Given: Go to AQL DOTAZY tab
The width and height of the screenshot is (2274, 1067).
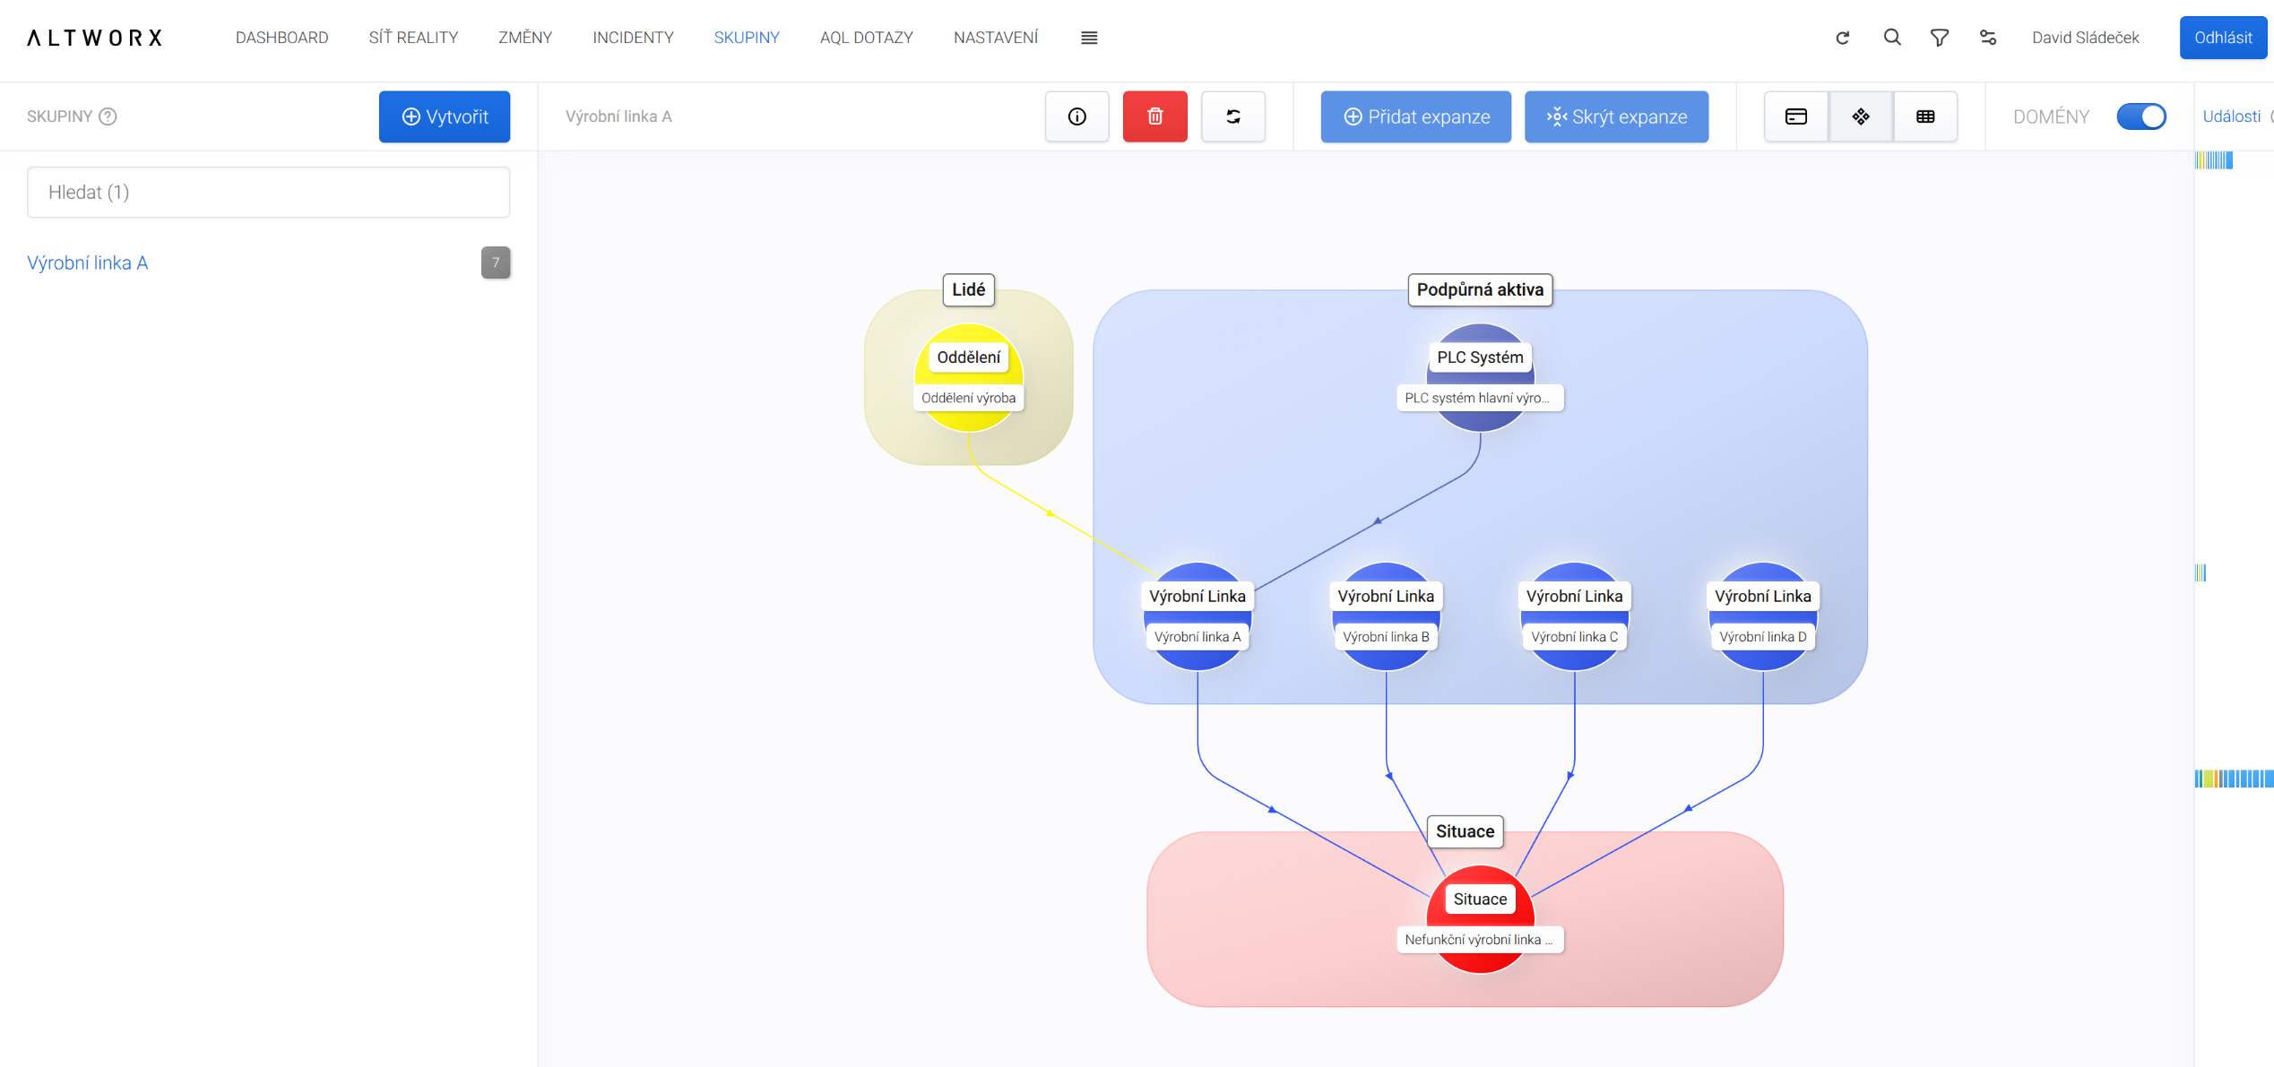Looking at the screenshot, I should [x=866, y=38].
